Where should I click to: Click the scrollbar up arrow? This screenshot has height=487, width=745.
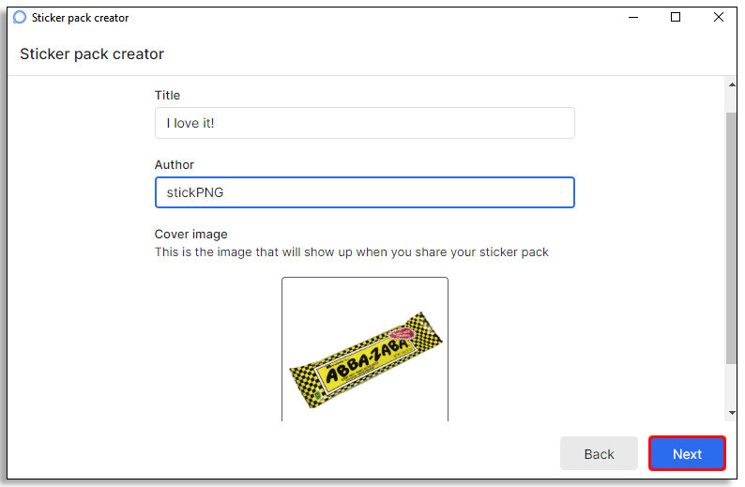732,84
